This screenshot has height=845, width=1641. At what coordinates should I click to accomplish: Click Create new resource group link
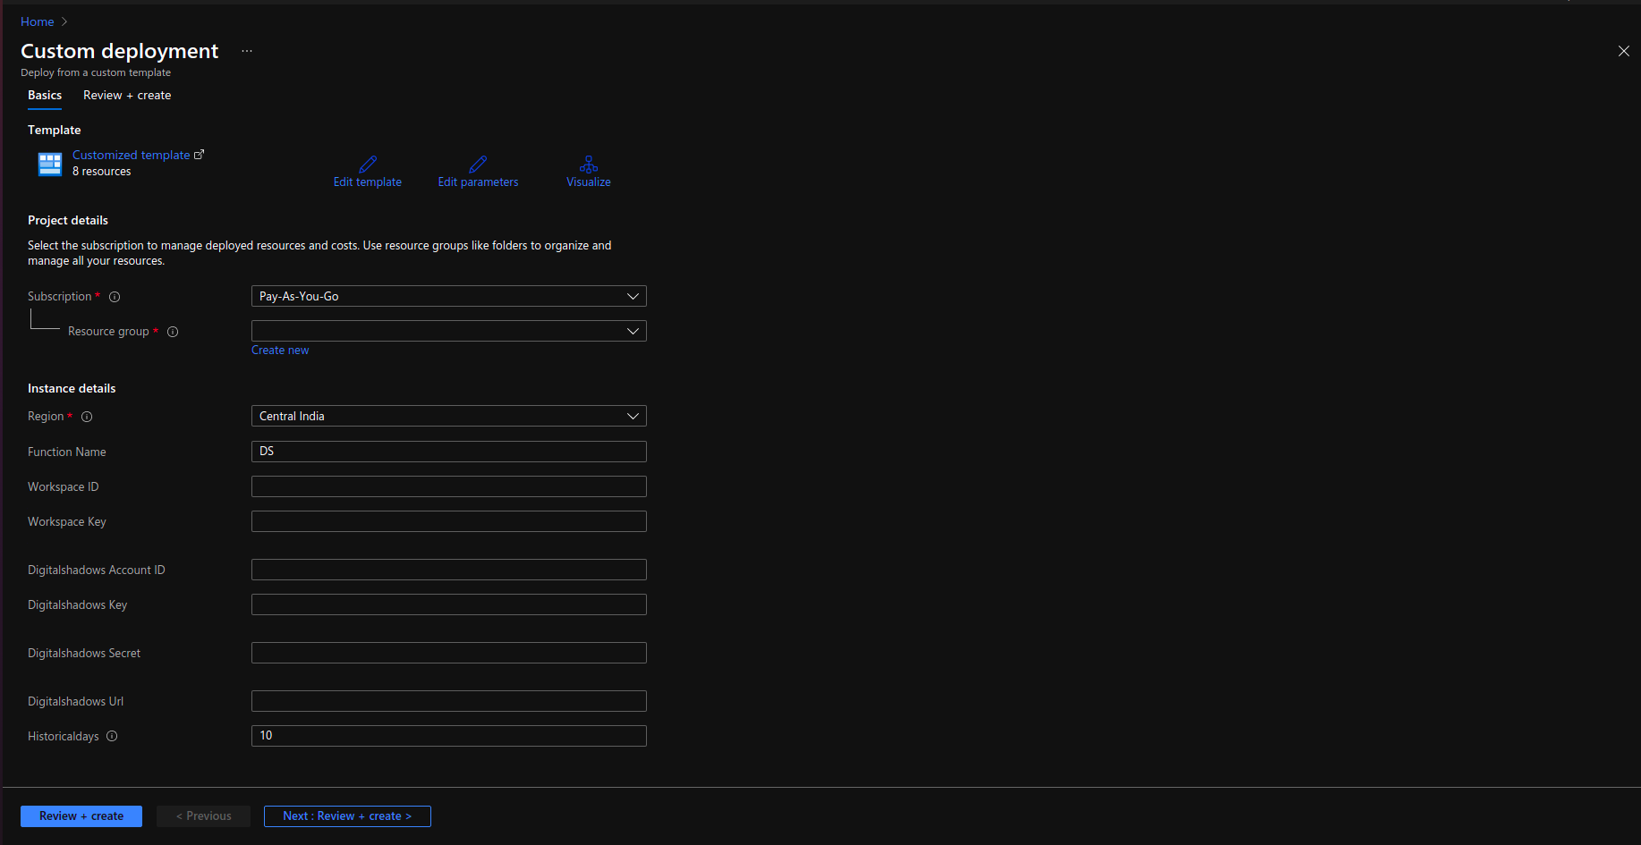[x=280, y=351]
